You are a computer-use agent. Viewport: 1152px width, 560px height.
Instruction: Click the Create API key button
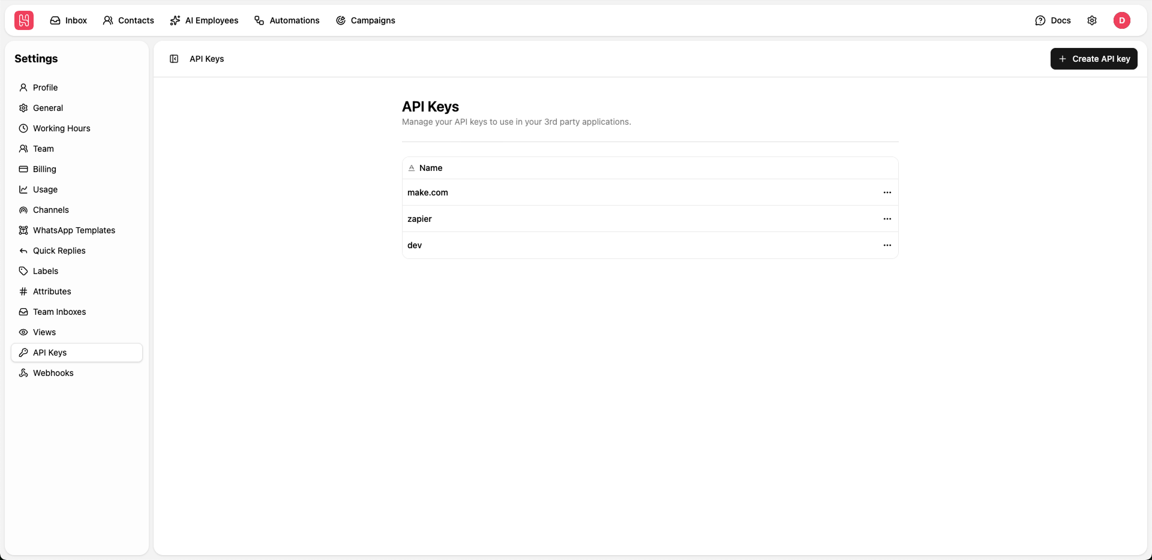pyautogui.click(x=1094, y=58)
